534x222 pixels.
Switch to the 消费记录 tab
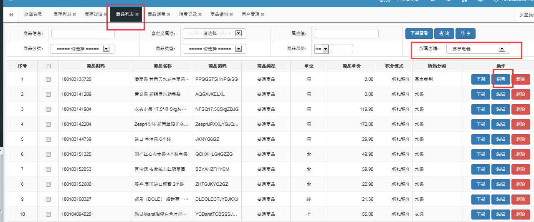point(187,14)
